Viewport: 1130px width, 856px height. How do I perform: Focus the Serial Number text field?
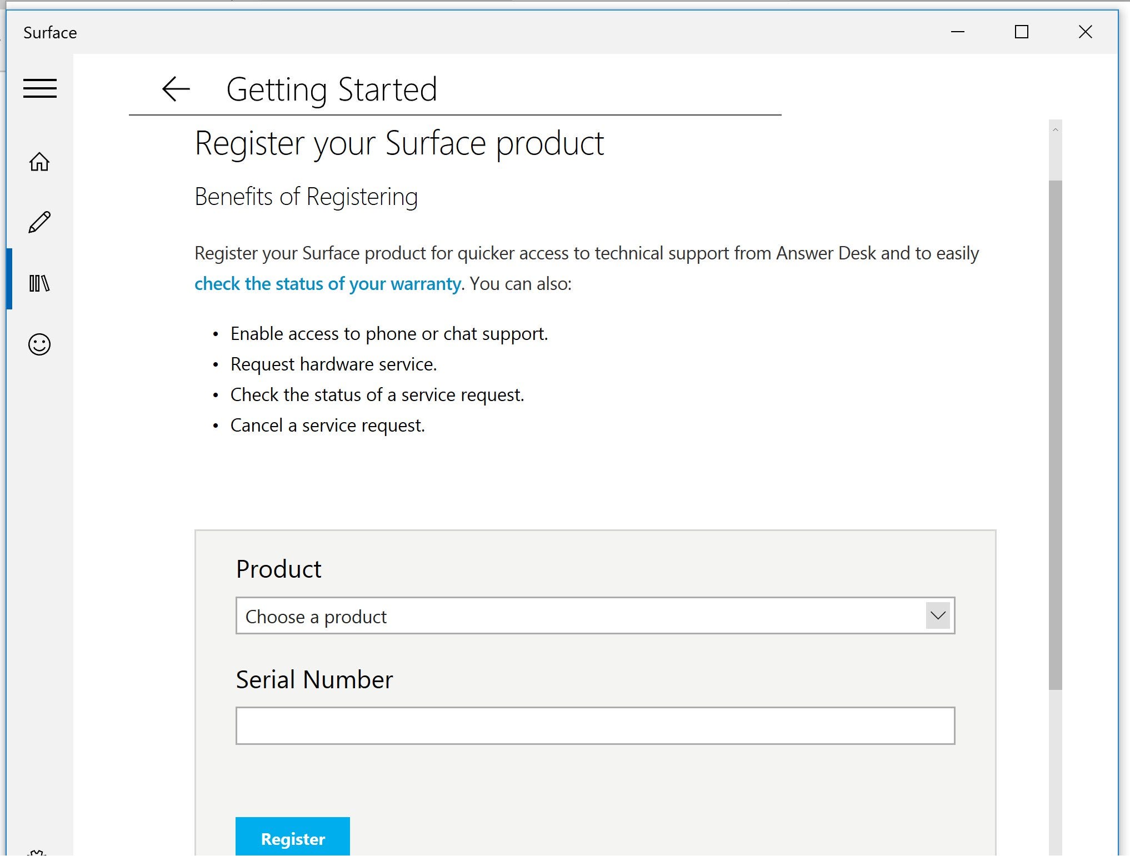pos(595,725)
